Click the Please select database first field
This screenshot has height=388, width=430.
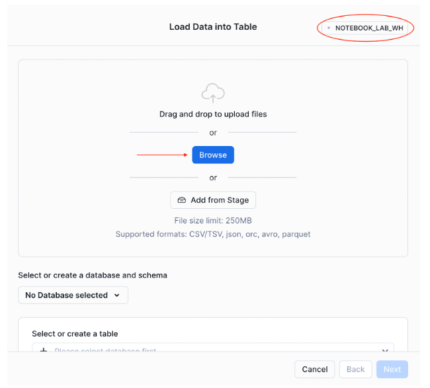click(213, 348)
